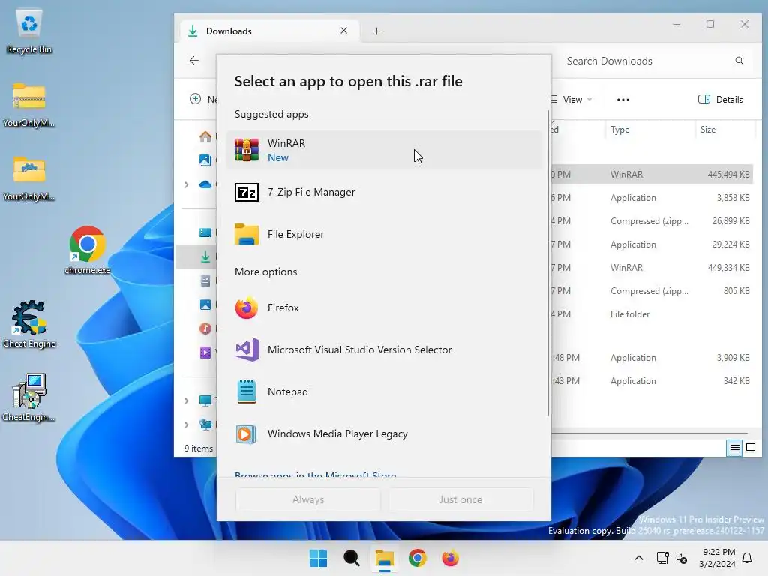Sort files by Size column
The width and height of the screenshot is (768, 576).
click(x=725, y=130)
